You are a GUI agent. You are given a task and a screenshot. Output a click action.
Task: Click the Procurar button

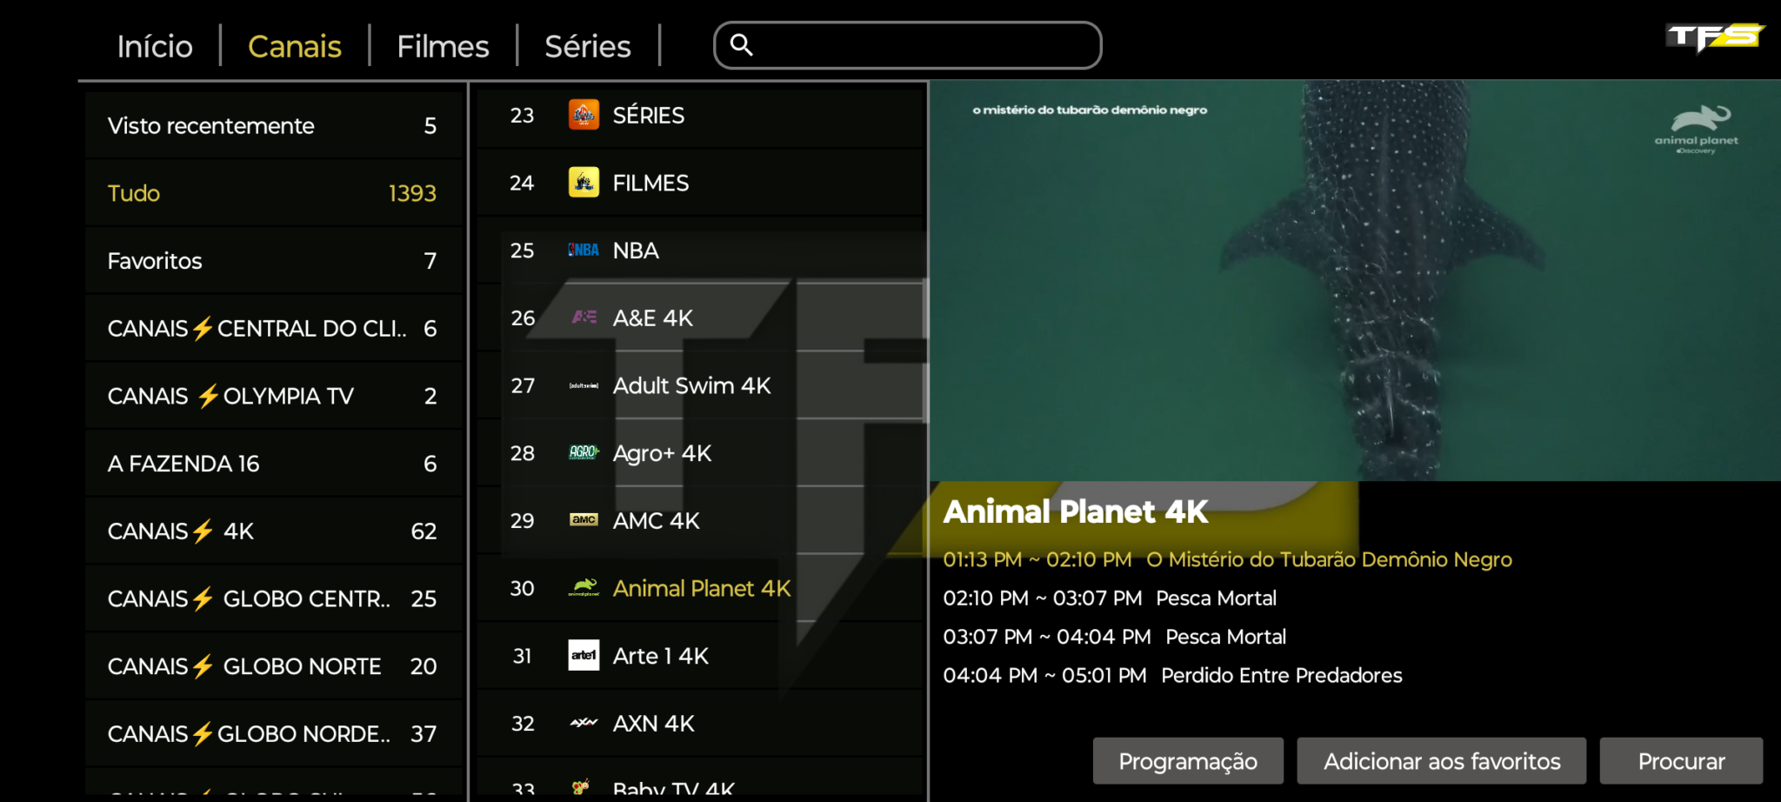[1680, 761]
